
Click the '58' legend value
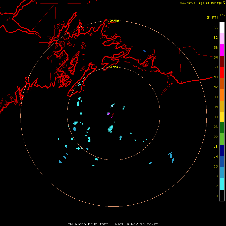pyautogui.click(x=216, y=47)
